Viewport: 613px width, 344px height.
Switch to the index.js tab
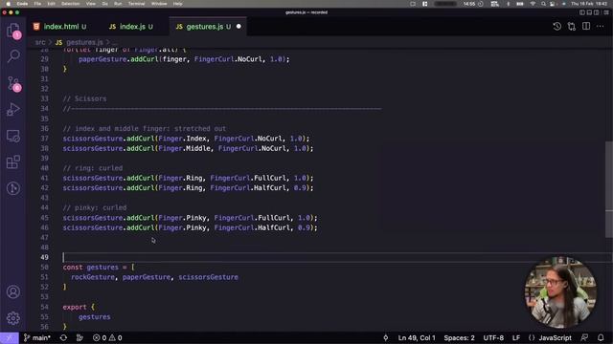pyautogui.click(x=131, y=27)
